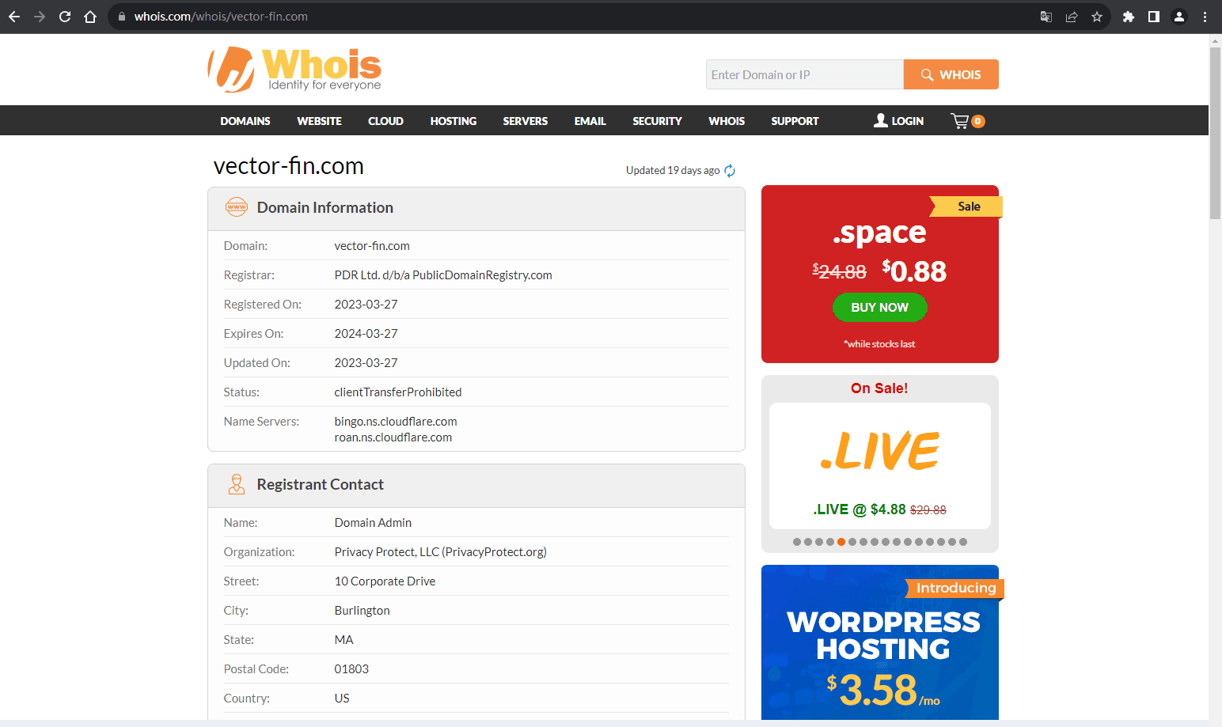Image resolution: width=1222 pixels, height=727 pixels.
Task: Click the .LIVE on sale card
Action: pyautogui.click(x=880, y=466)
